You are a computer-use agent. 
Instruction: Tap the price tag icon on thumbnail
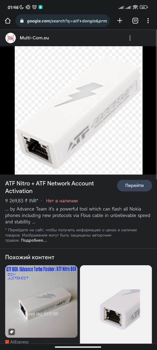11,332
